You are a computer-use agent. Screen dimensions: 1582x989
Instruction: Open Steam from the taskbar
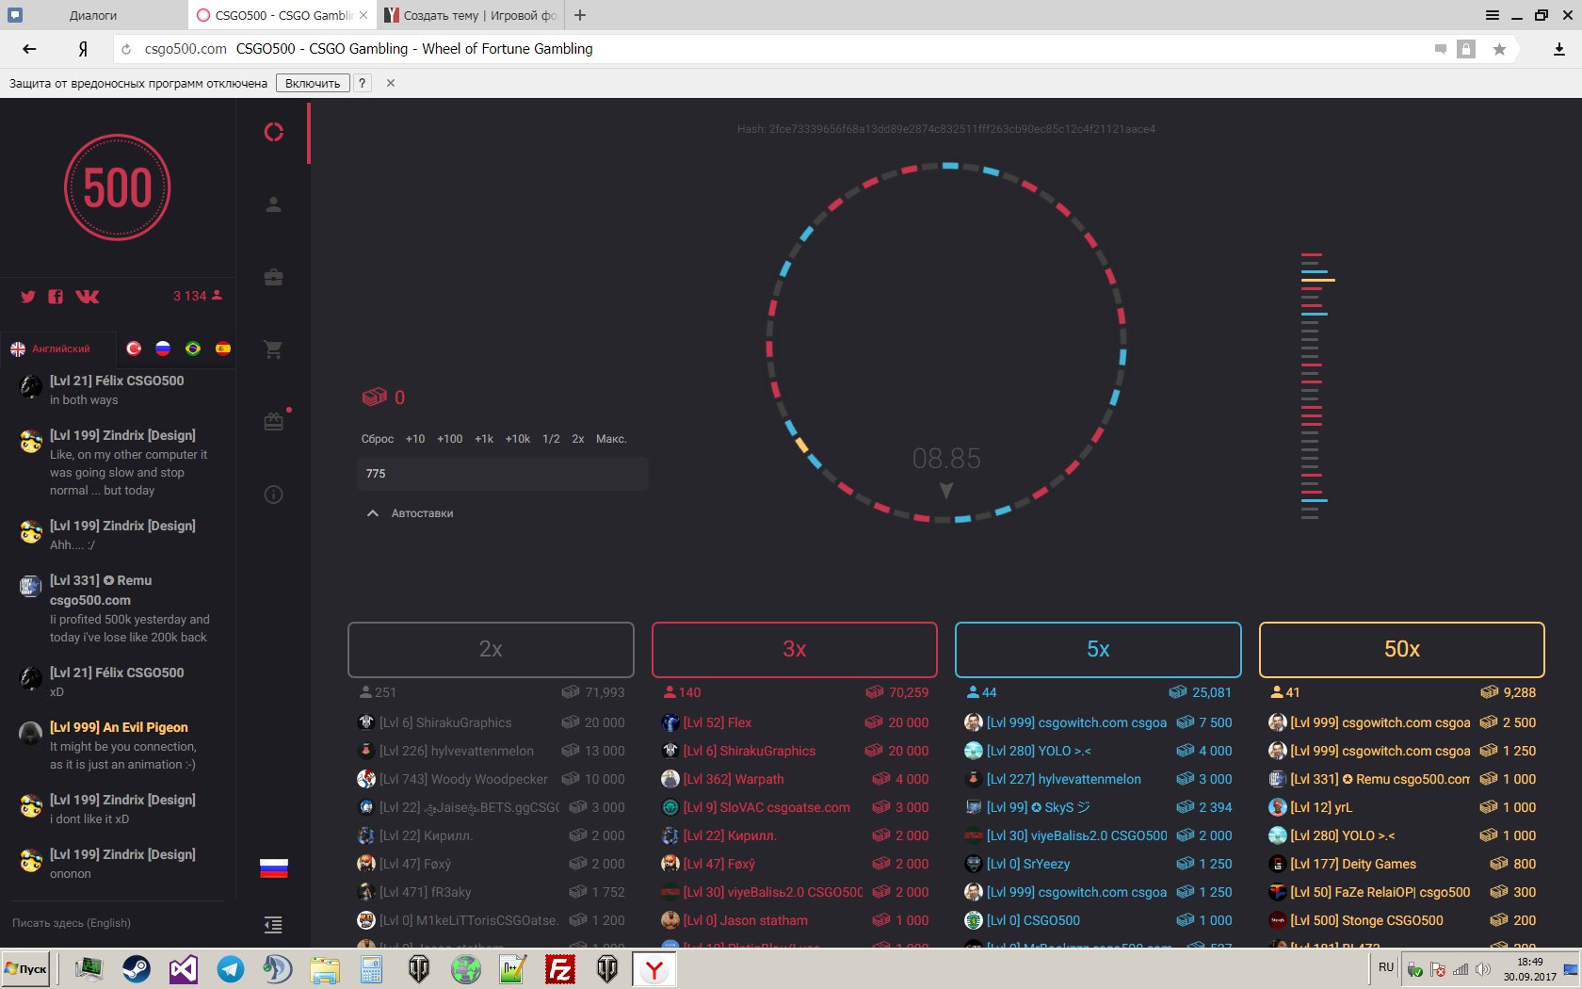pos(137,968)
